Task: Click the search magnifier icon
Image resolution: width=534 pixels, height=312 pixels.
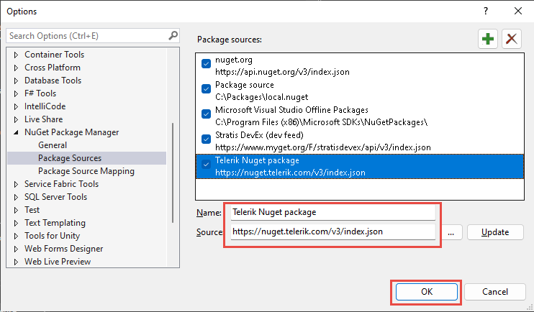Action: (x=173, y=35)
